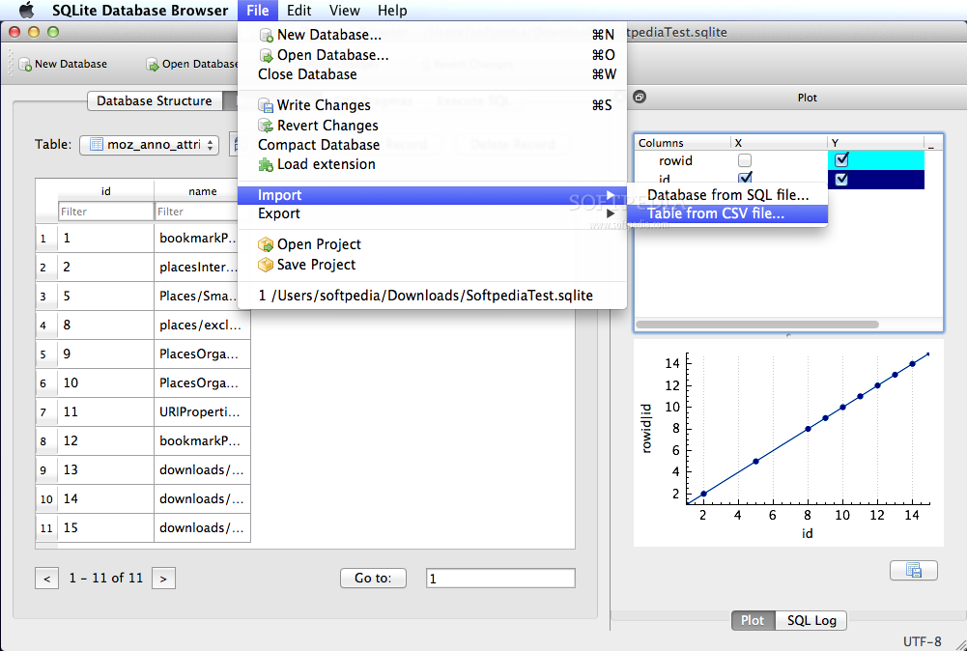Open the Help menu
The image size is (967, 651).
coord(392,11)
